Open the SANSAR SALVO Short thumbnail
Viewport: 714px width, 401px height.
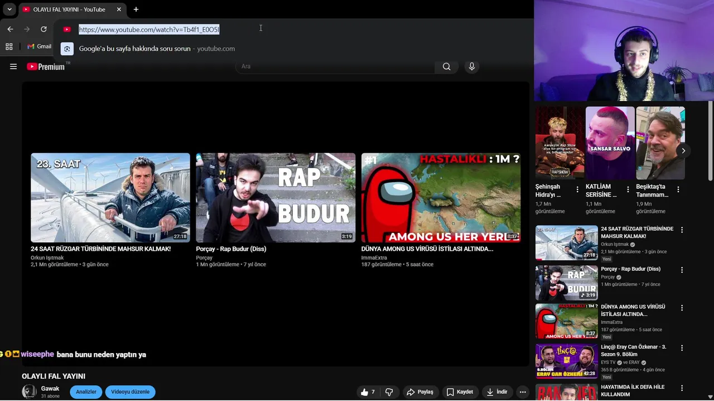click(610, 143)
